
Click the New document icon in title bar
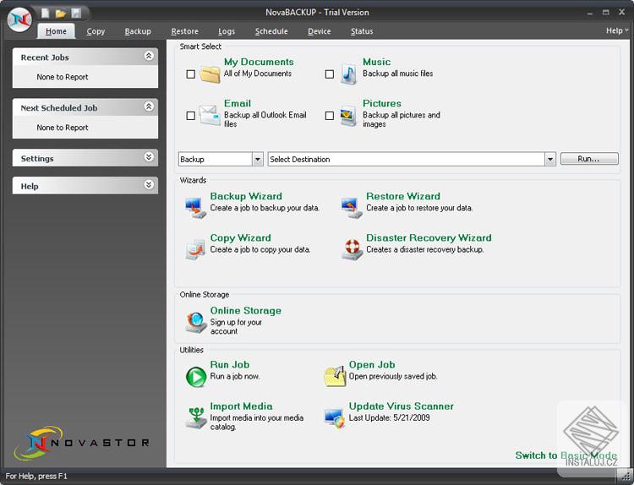[x=46, y=13]
